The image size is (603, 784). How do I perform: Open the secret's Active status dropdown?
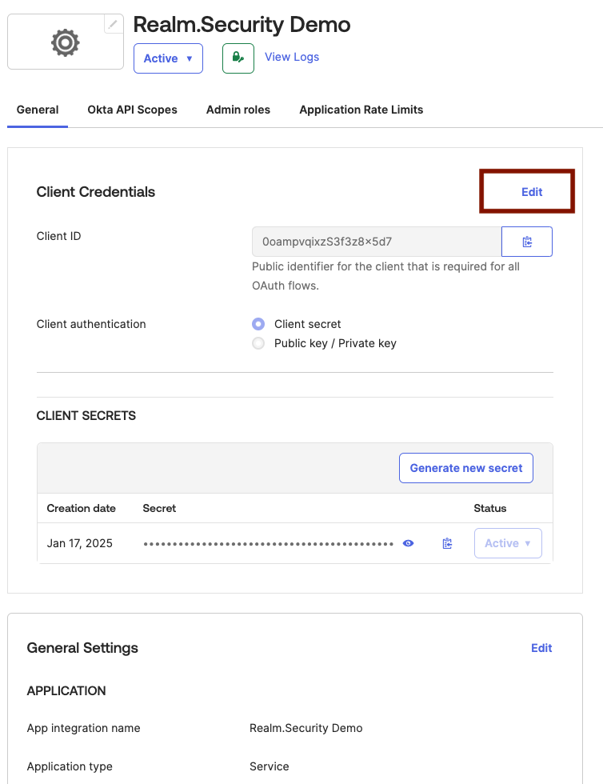click(x=508, y=543)
